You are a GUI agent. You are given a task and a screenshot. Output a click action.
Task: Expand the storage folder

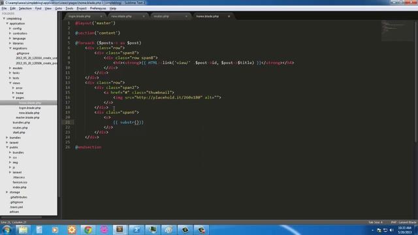(7, 192)
